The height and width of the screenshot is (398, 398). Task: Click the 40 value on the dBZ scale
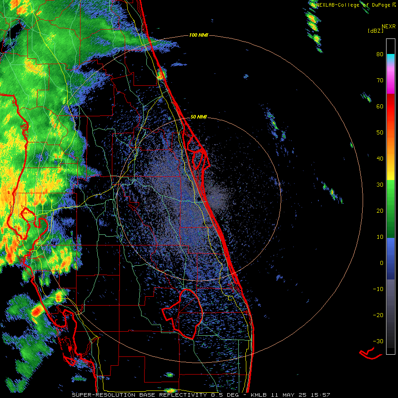tap(380, 159)
